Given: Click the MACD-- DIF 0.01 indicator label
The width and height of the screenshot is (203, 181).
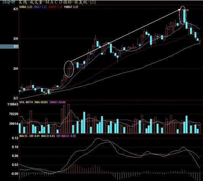Looking at the screenshot, I should (29, 136).
